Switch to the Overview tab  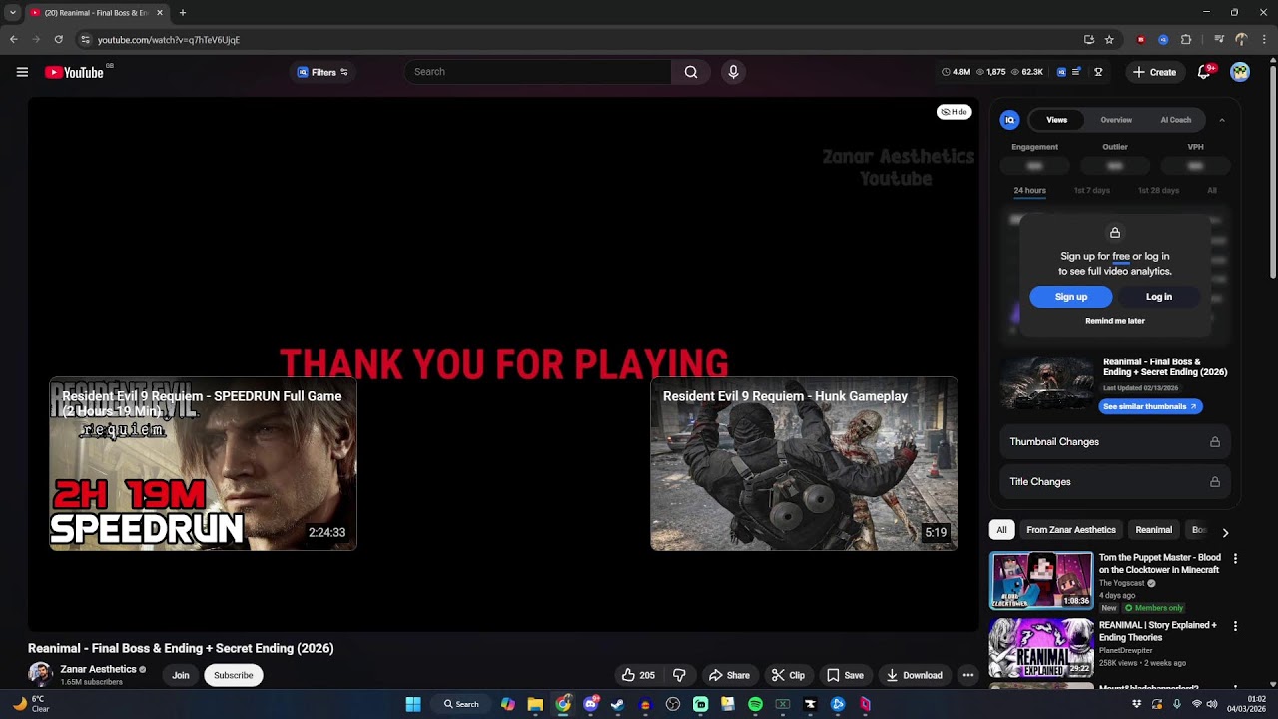1116,120
